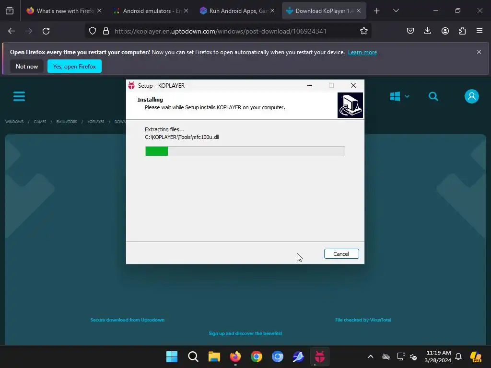Open muted volume tray icon
The width and height of the screenshot is (491, 368).
click(413, 356)
